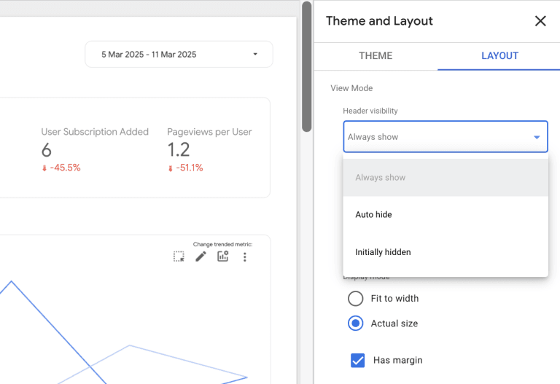Screen dimensions: 560x384
Task: Open the chart settings icon with gear
Action: tap(223, 256)
